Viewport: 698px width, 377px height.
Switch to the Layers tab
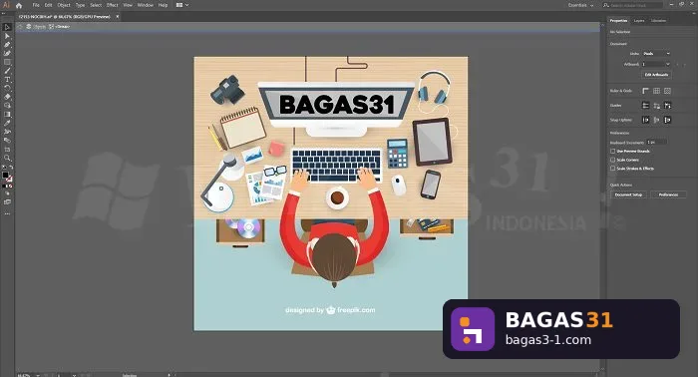pyautogui.click(x=639, y=21)
